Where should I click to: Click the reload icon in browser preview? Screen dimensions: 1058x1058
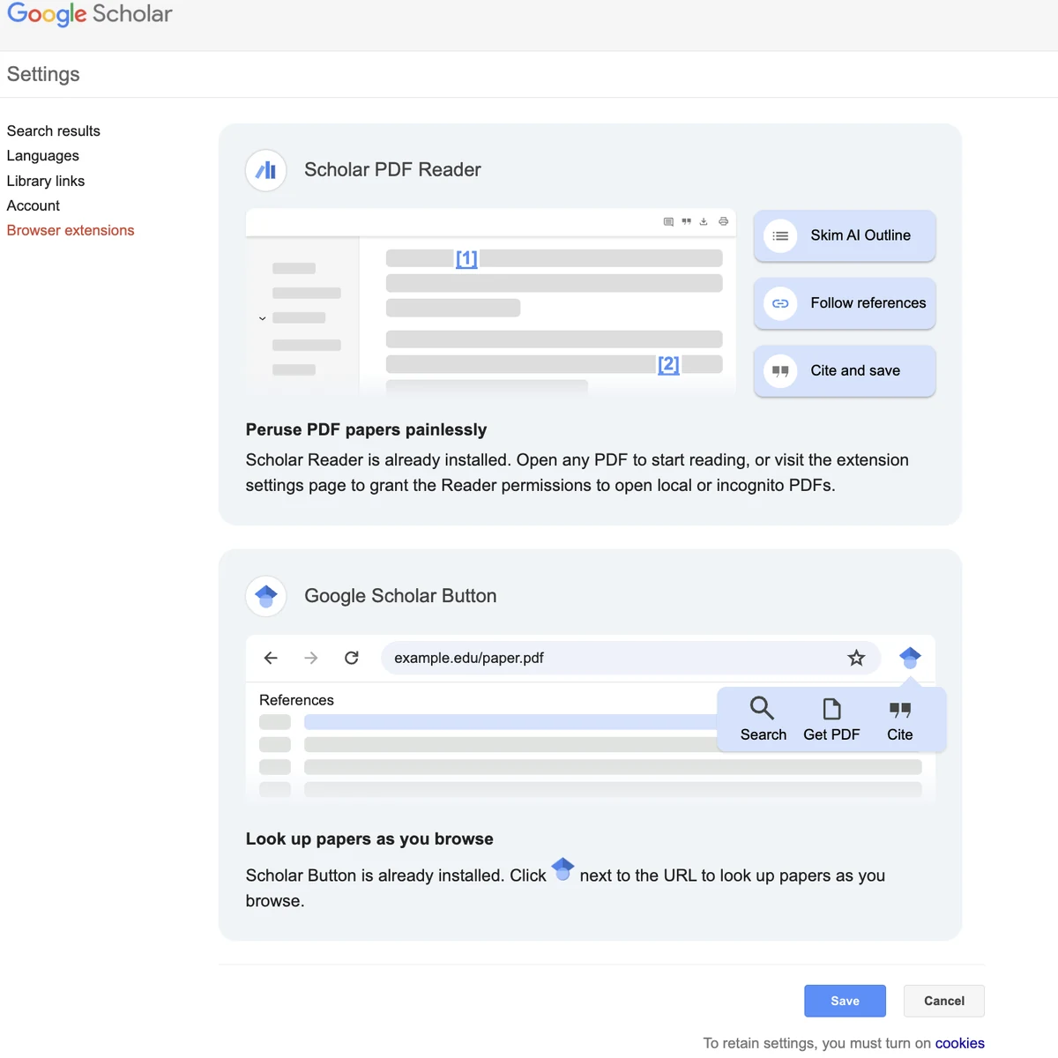(x=351, y=658)
